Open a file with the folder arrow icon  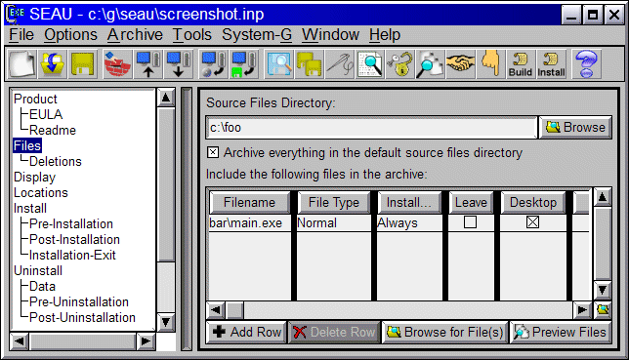click(53, 64)
